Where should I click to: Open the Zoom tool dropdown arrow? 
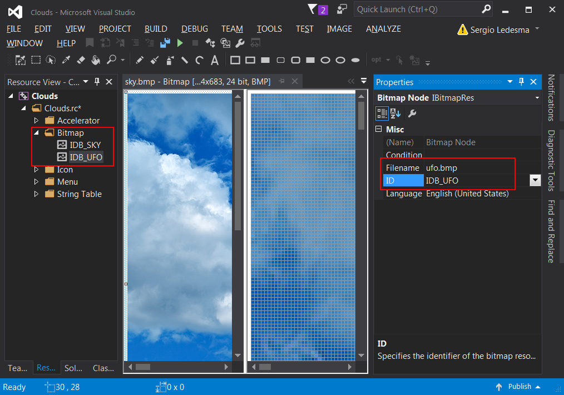(x=123, y=60)
